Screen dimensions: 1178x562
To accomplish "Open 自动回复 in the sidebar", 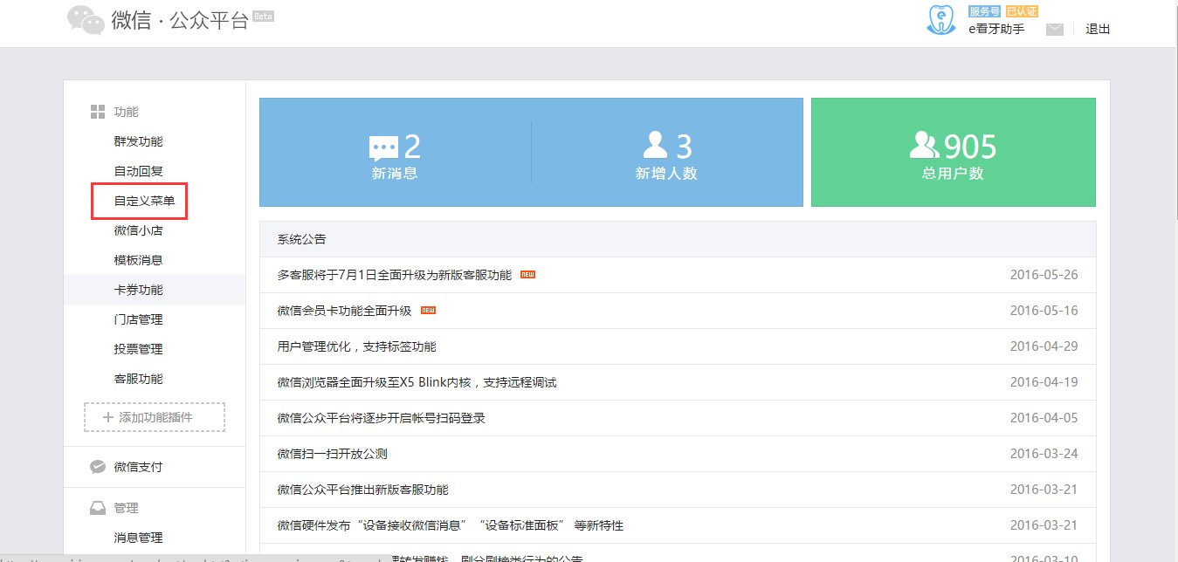I will coord(138,171).
